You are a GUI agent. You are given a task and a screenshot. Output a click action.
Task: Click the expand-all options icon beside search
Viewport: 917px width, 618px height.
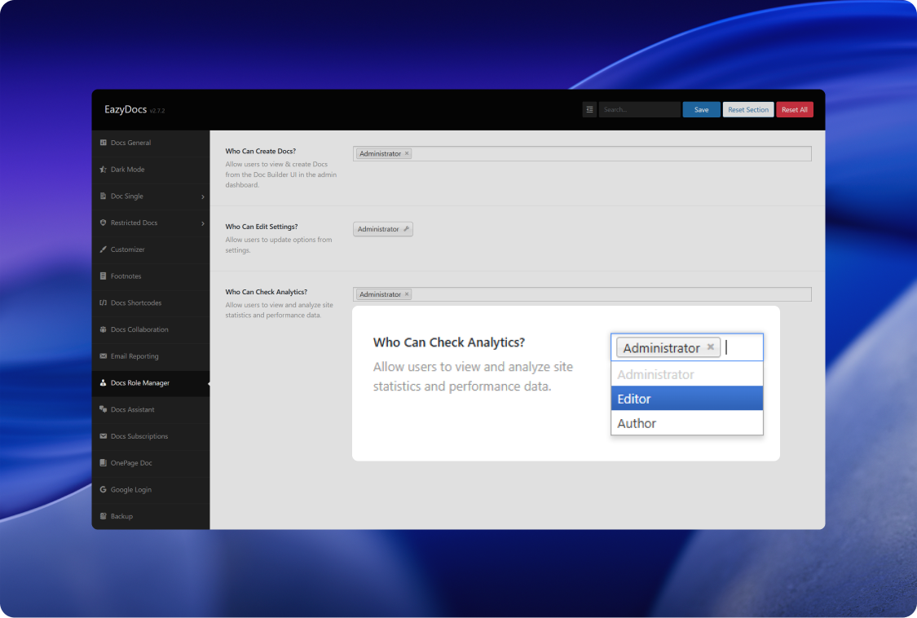point(589,109)
